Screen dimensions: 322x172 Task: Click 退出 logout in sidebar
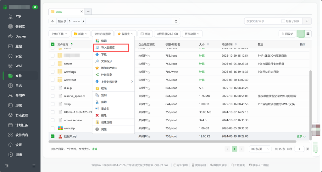19,155
